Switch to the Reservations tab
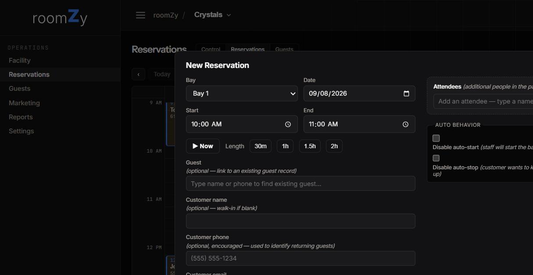 click(x=247, y=49)
